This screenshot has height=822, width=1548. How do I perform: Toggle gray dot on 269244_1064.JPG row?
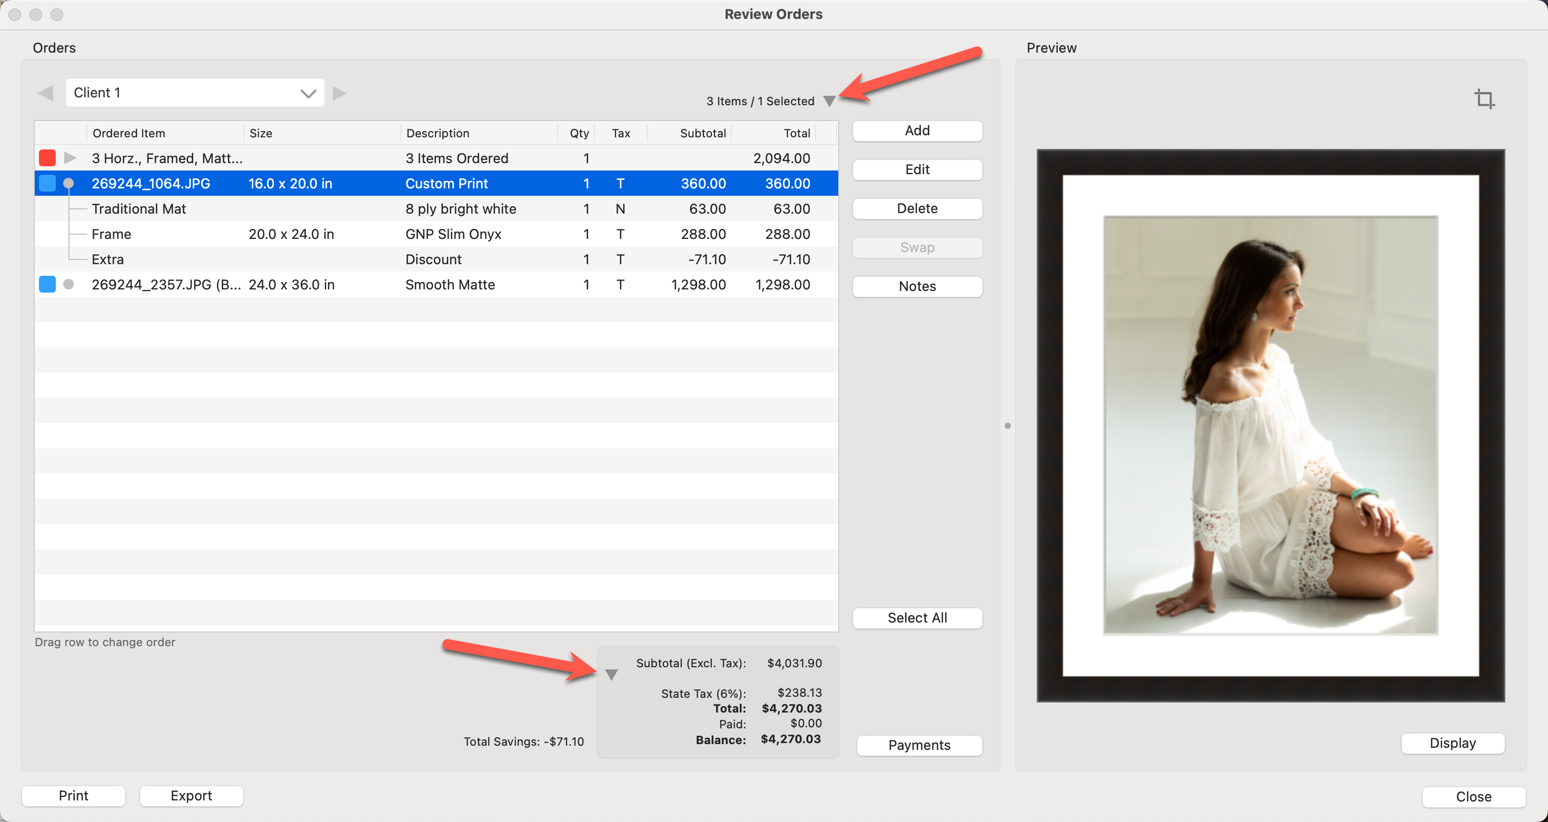pyautogui.click(x=68, y=183)
